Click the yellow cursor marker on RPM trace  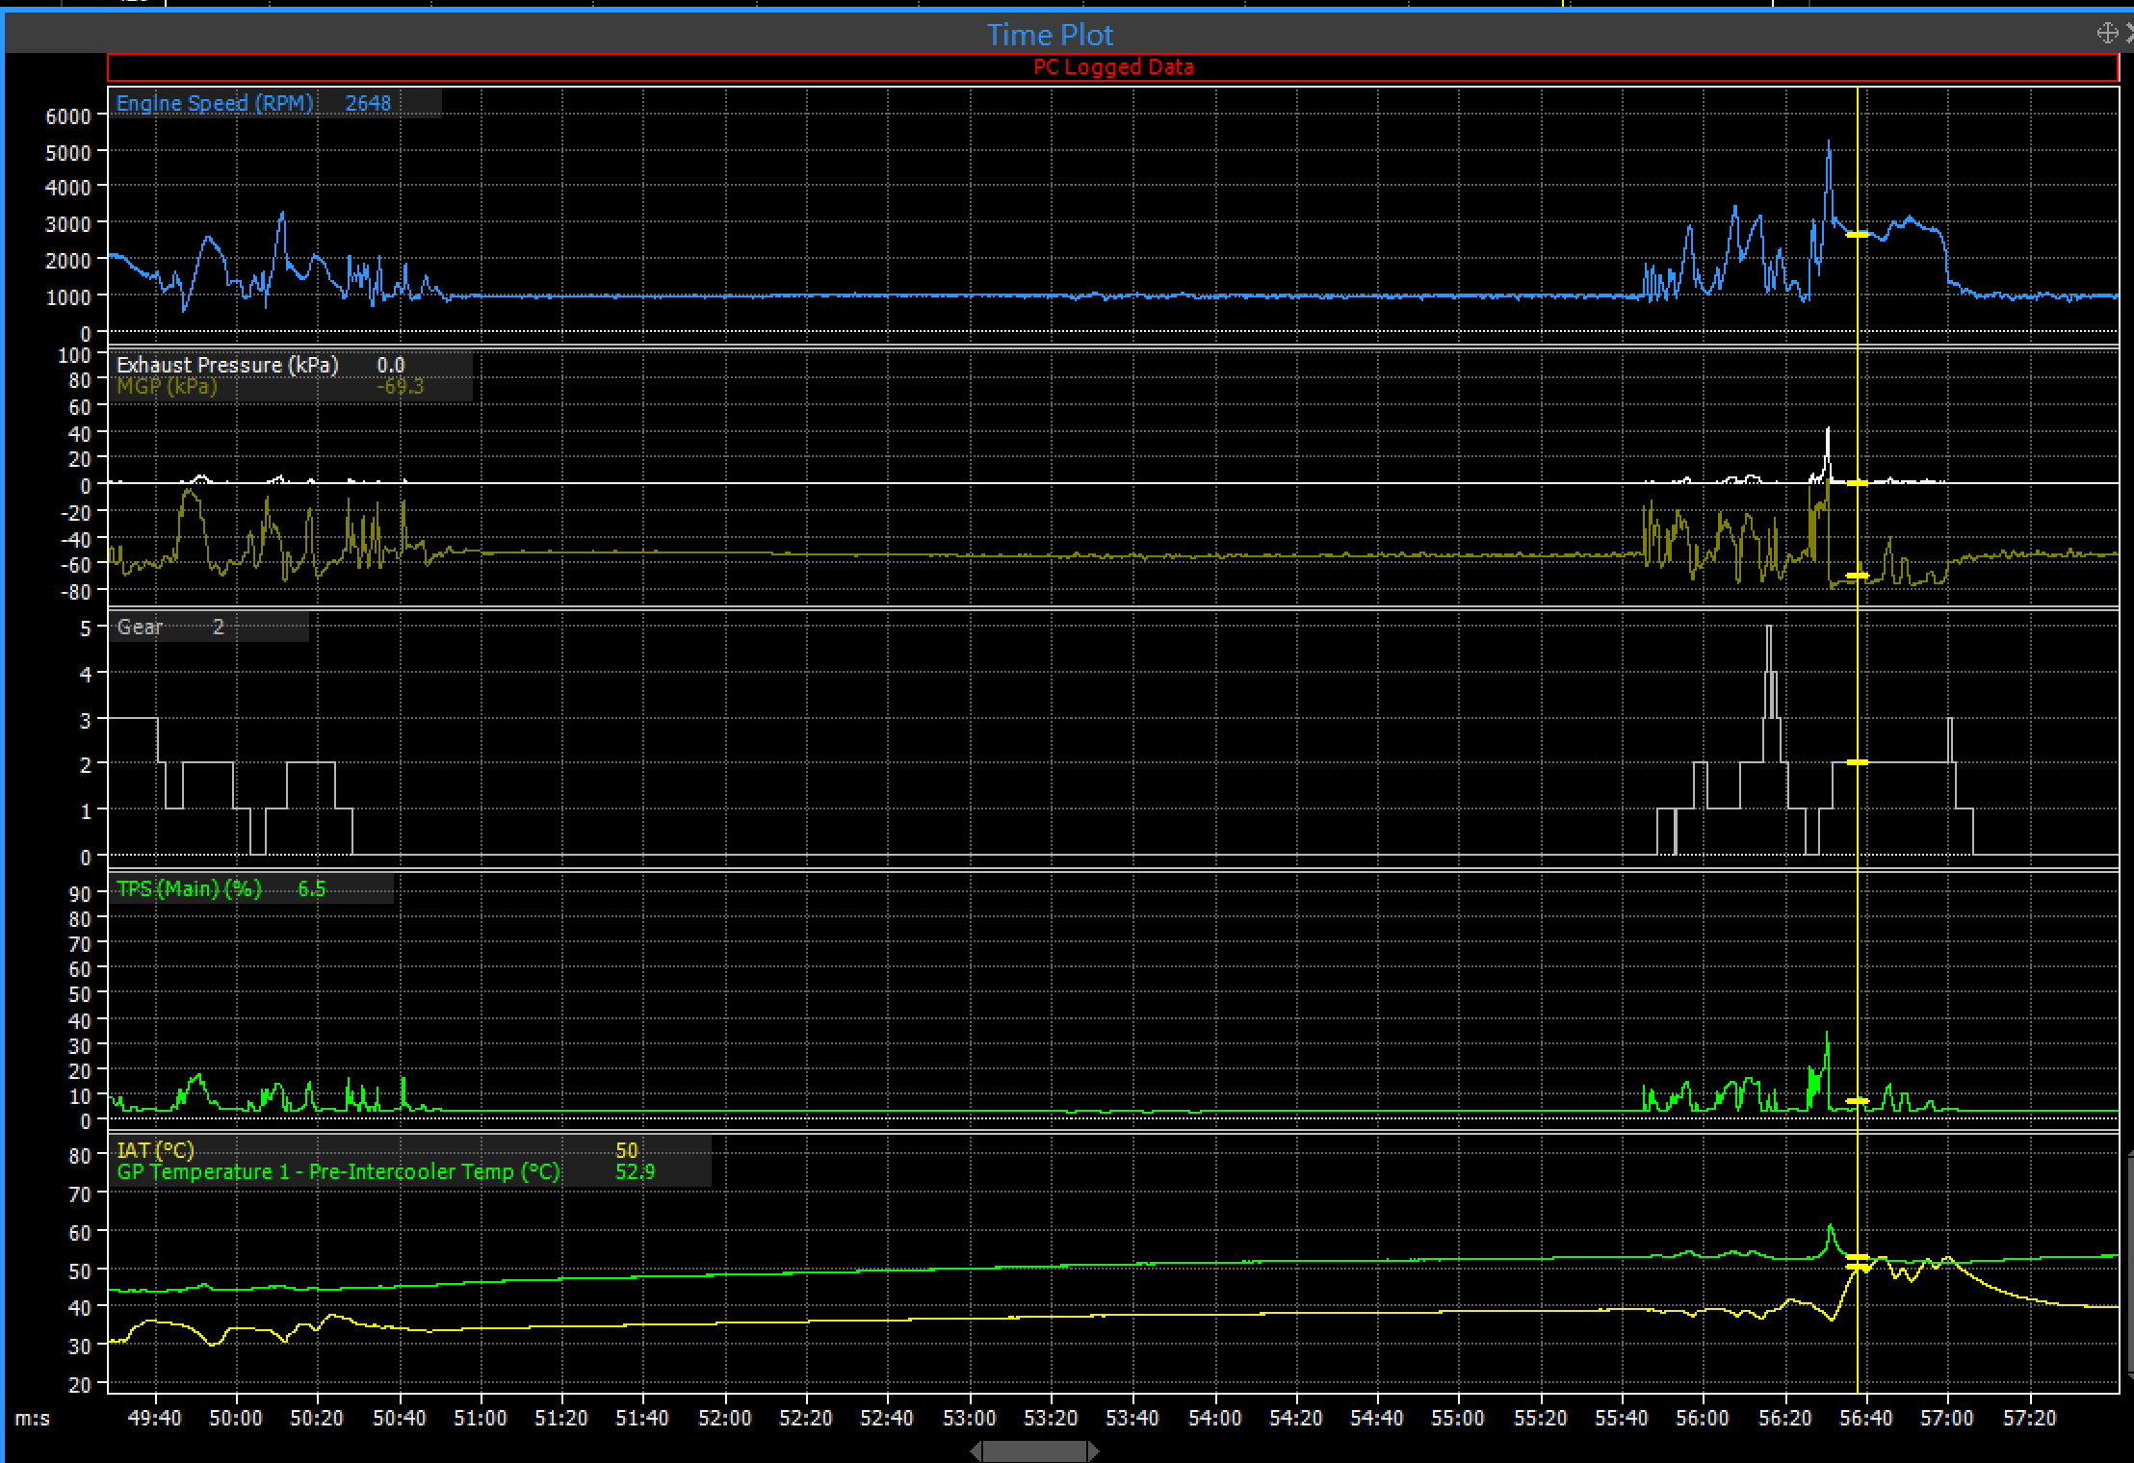(1857, 234)
